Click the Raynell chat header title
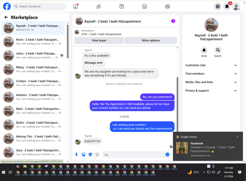 113,21
